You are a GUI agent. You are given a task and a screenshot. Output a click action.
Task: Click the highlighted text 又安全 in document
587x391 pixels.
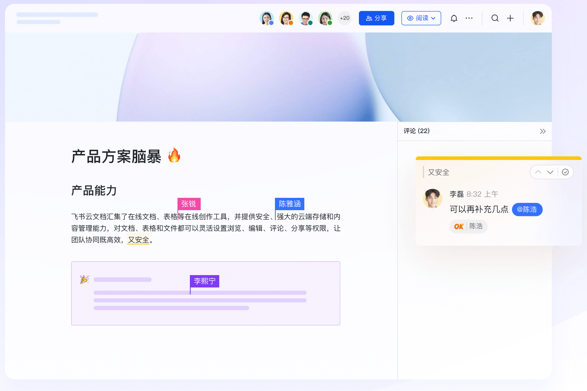point(138,240)
